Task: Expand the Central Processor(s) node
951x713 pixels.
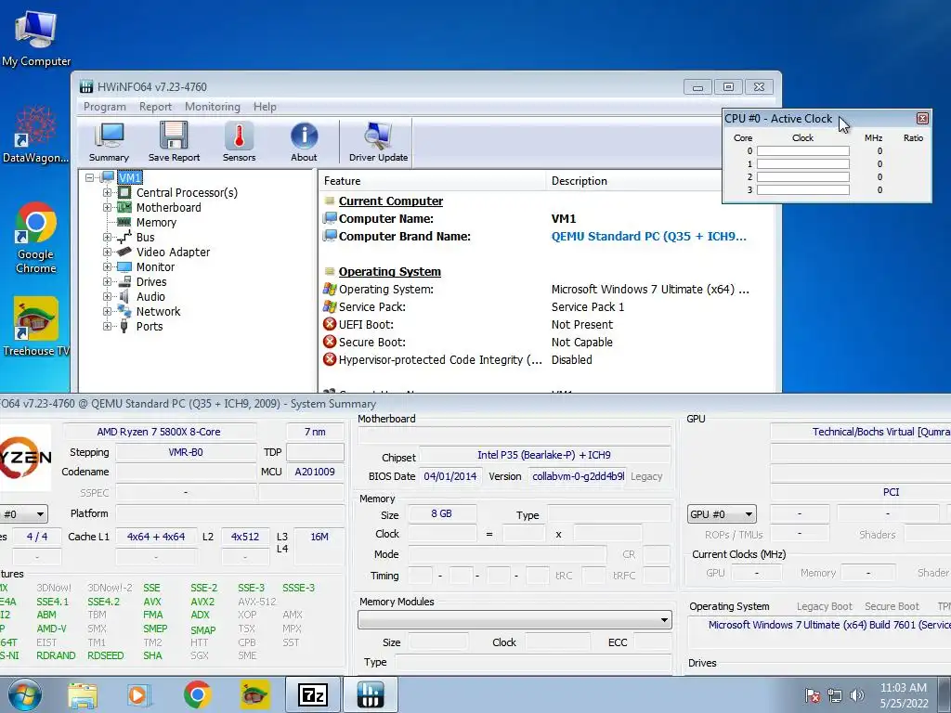Action: point(108,193)
